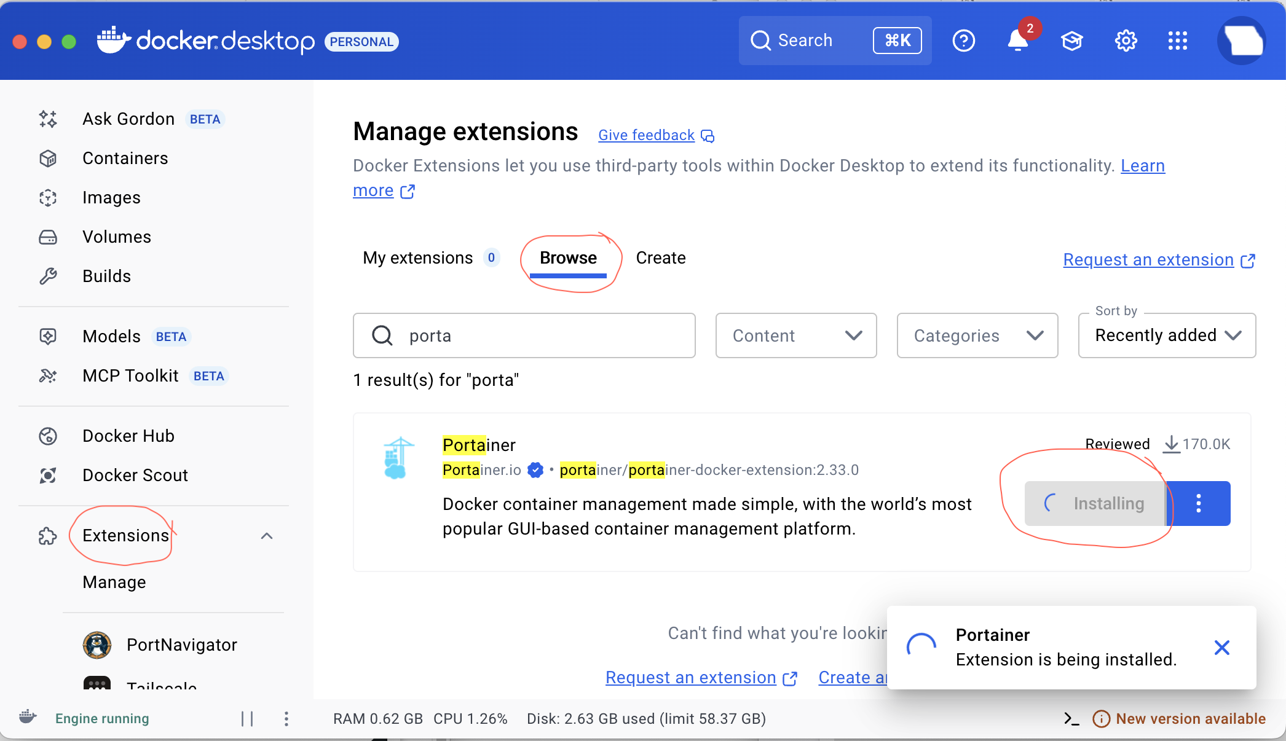Open the PortNavigator extension
1286x741 pixels.
tap(181, 645)
